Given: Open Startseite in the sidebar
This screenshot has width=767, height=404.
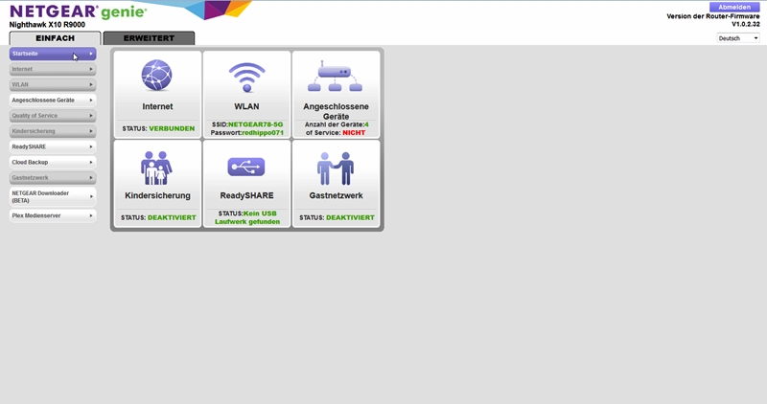Looking at the screenshot, I should 48,55.
